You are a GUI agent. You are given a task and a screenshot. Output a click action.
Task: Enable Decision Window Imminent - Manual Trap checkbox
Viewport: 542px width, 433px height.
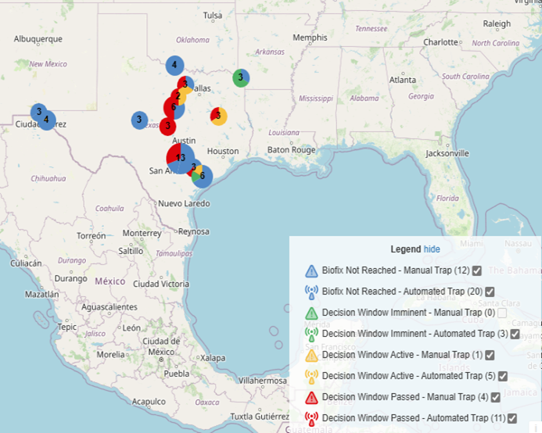pyautogui.click(x=502, y=313)
